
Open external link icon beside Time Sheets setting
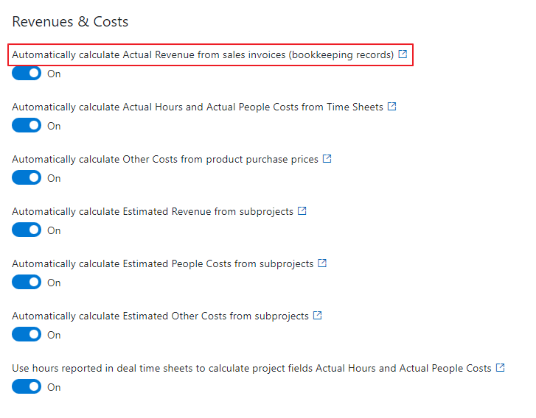point(391,106)
